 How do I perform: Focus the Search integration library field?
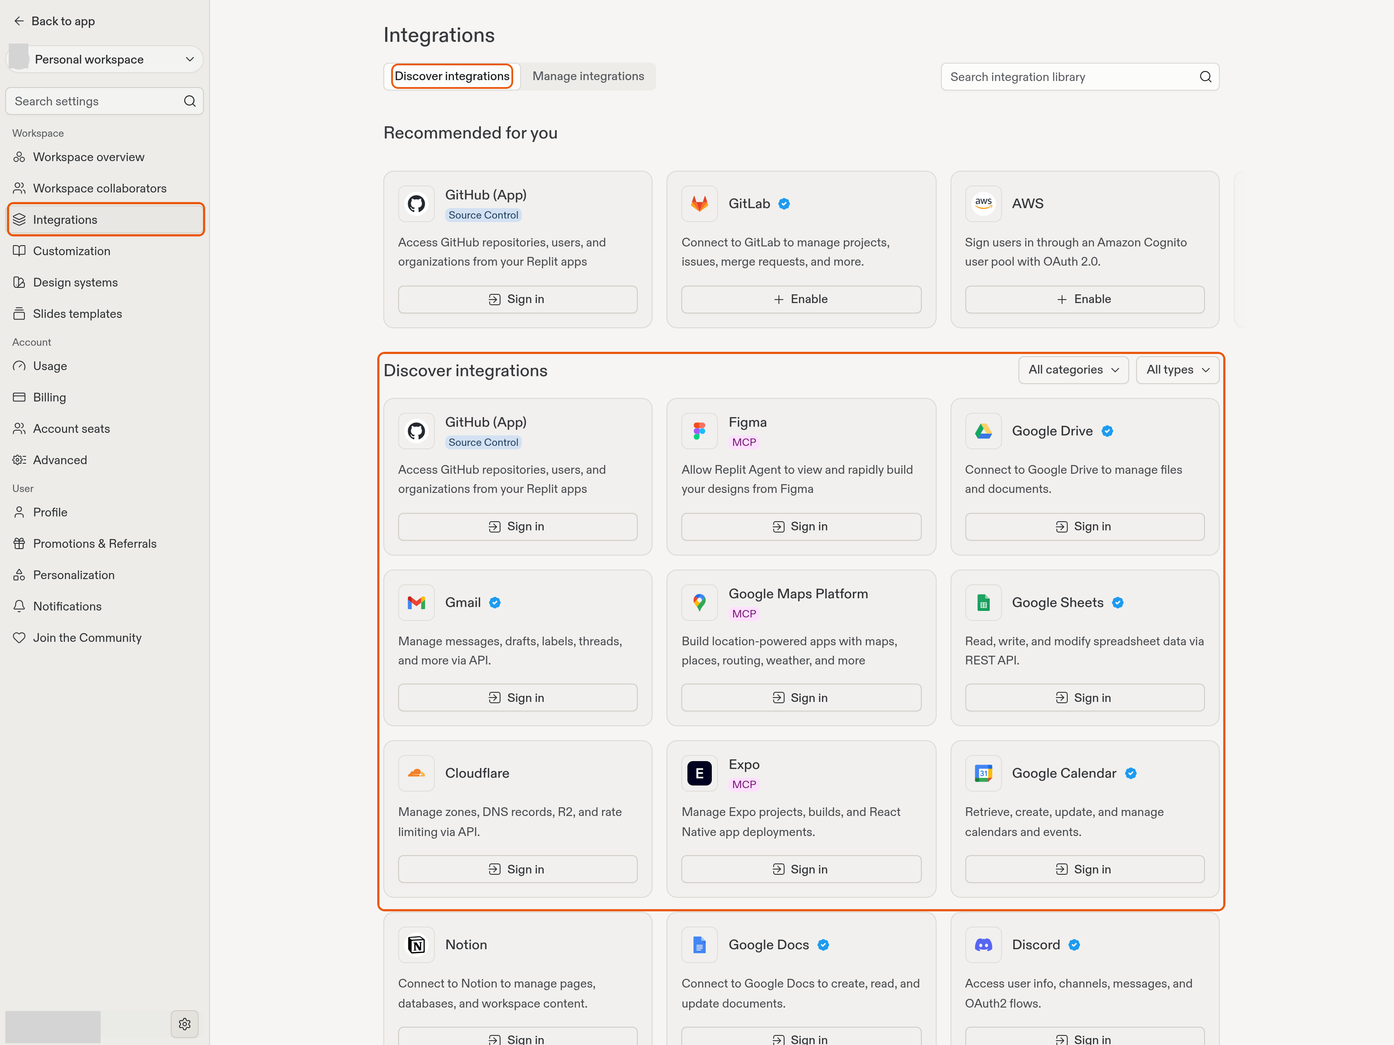click(x=1079, y=77)
